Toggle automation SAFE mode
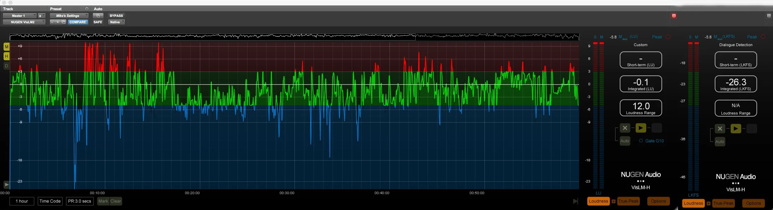The width and height of the screenshot is (773, 210). (98, 22)
